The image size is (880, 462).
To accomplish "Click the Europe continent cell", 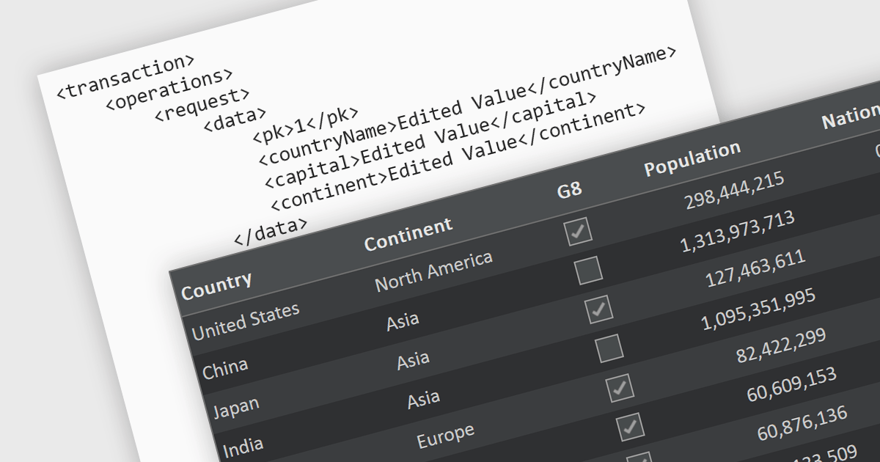I will tap(445, 436).
